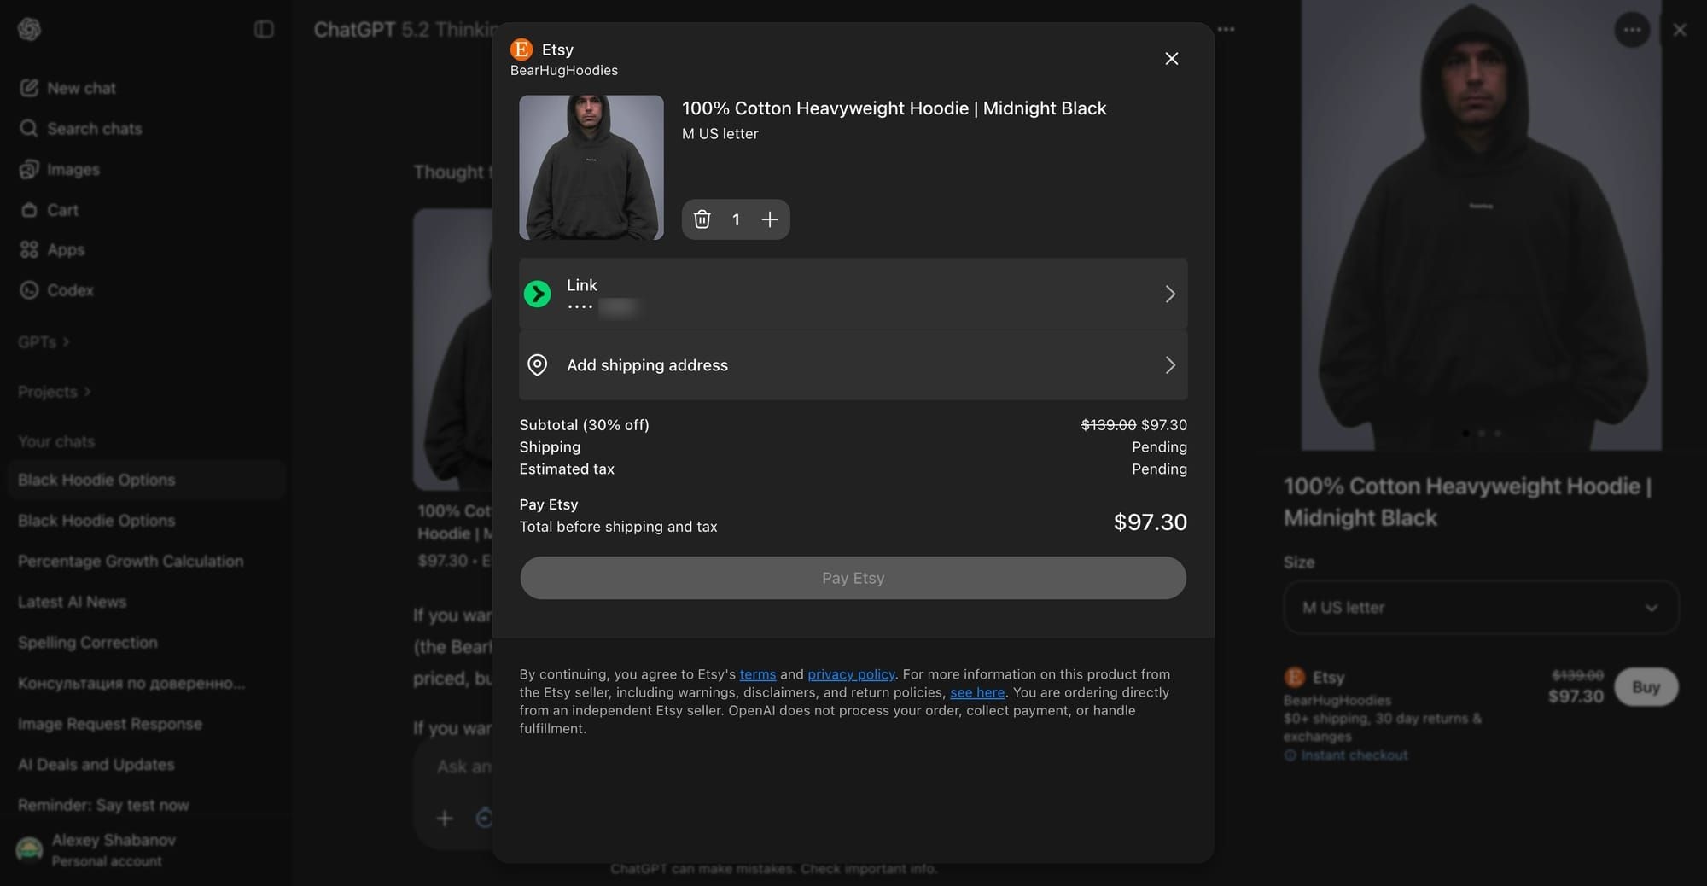This screenshot has height=886, width=1707.
Task: Remove hoodie with the trash icon
Action: click(x=702, y=219)
